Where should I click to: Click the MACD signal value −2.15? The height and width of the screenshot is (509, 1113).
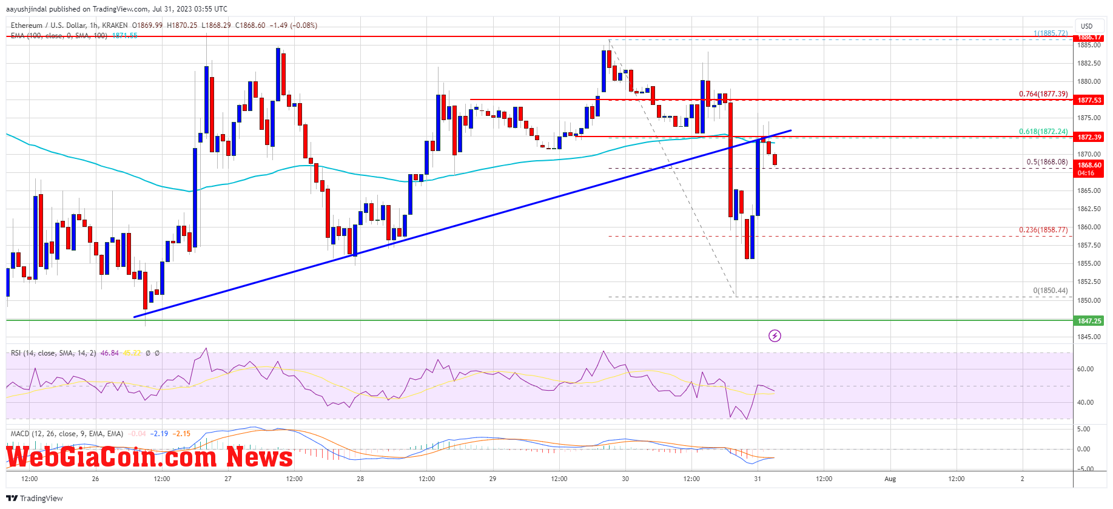(181, 434)
